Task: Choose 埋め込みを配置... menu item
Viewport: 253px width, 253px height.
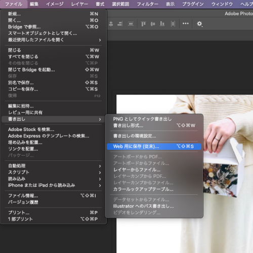Action: point(53,142)
